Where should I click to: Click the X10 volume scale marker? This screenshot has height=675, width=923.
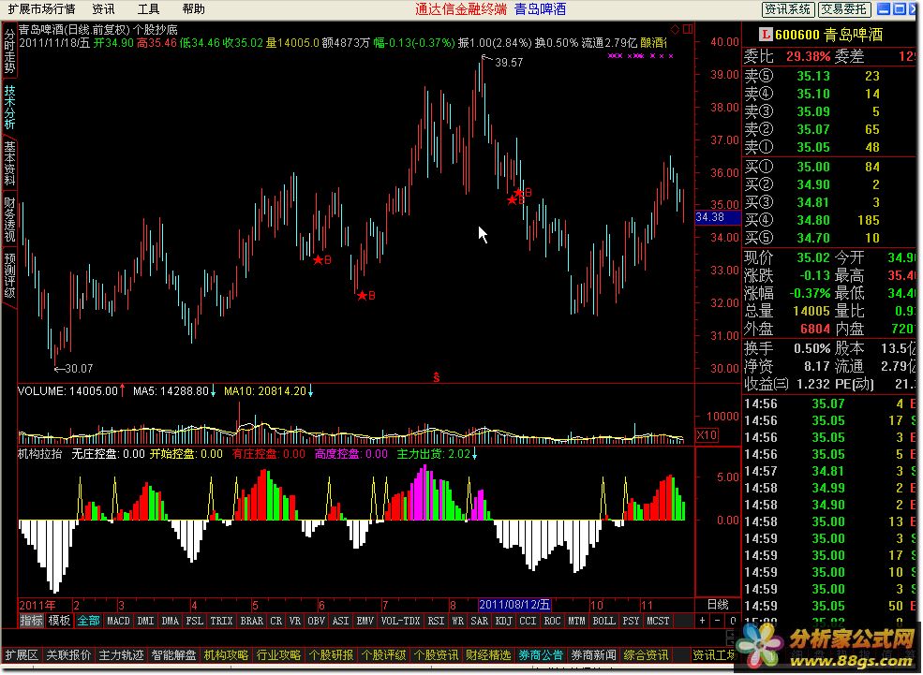point(707,435)
